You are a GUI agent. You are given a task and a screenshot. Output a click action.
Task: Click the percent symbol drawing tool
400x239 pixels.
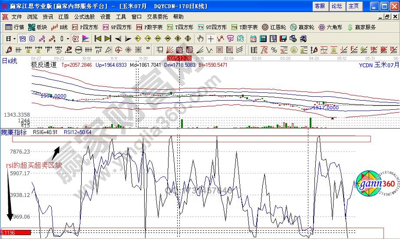click(274, 50)
